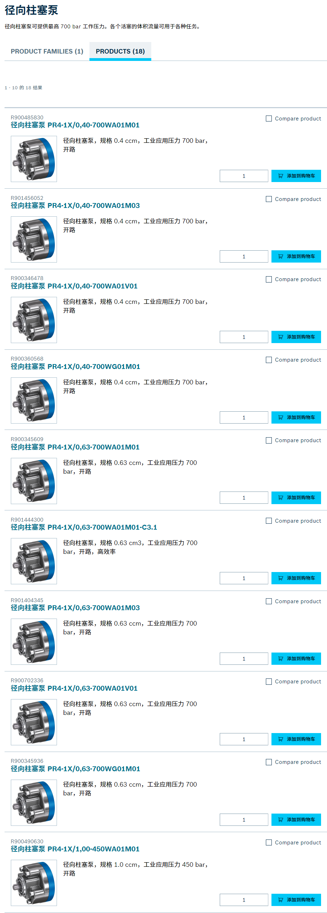The image size is (327, 913).
Task: Add R900485830 pump to cart
Action: (296, 176)
